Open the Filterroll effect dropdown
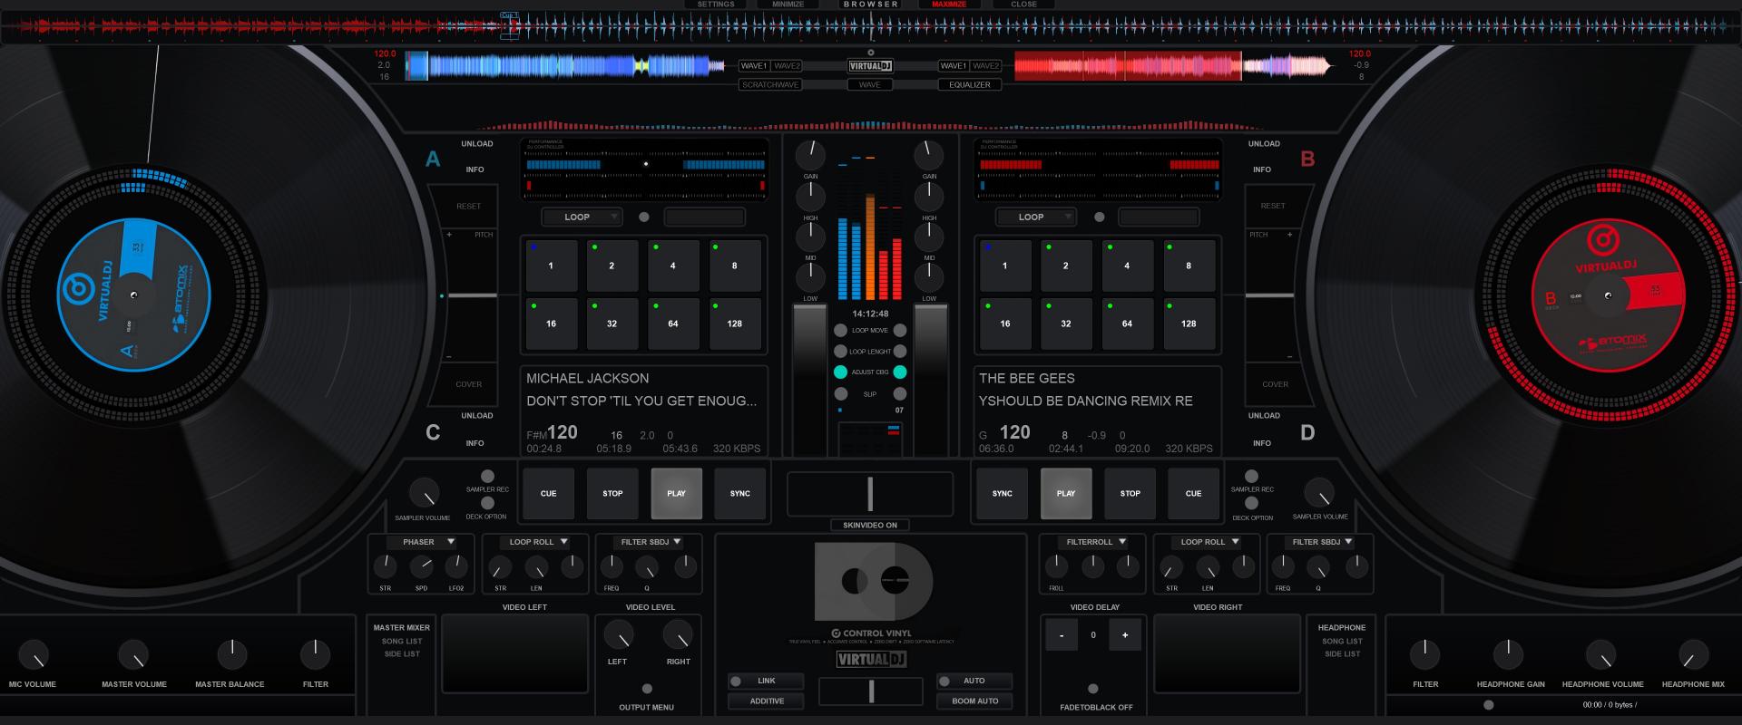 (x=1094, y=542)
